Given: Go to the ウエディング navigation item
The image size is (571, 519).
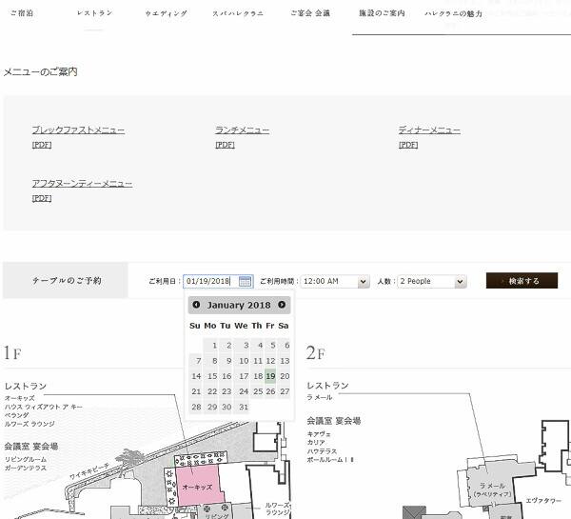Looking at the screenshot, I should 166,14.
